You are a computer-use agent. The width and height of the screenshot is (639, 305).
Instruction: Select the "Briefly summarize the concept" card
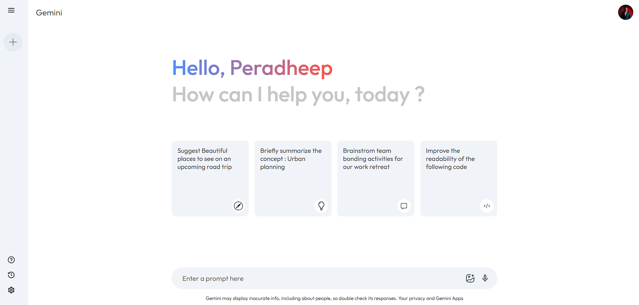[293, 178]
